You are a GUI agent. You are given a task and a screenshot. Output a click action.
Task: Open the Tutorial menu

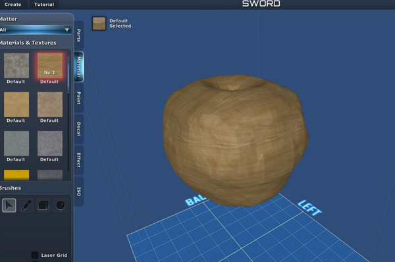[x=44, y=5]
